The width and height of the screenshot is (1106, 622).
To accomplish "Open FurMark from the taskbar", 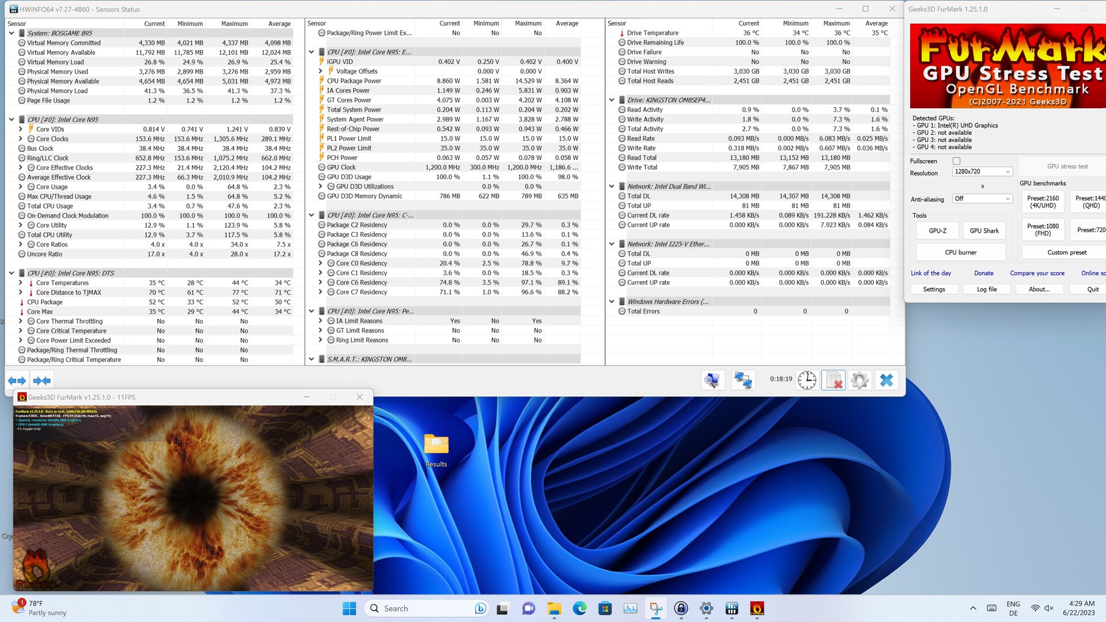I will 757,608.
